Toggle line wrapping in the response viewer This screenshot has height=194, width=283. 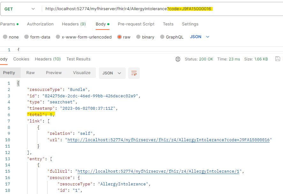[134, 73]
